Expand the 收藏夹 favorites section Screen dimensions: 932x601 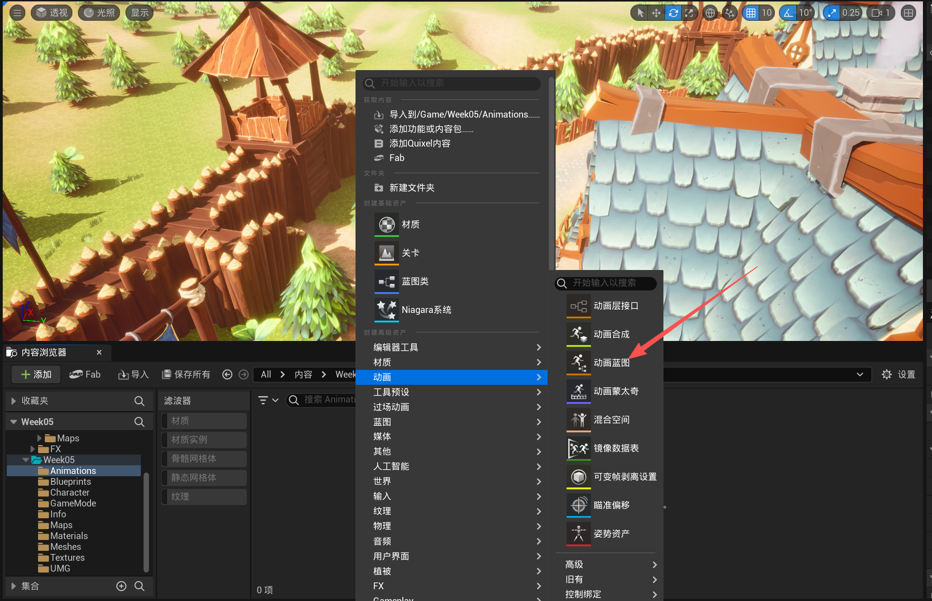[x=14, y=401]
